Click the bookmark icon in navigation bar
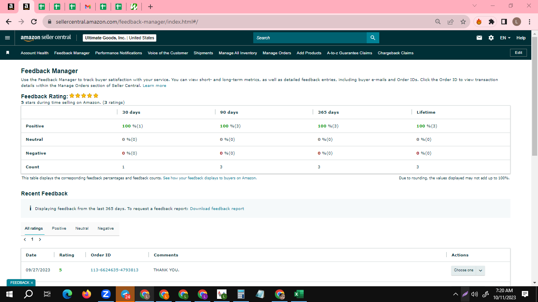Image resolution: width=538 pixels, height=302 pixels. coord(7,53)
